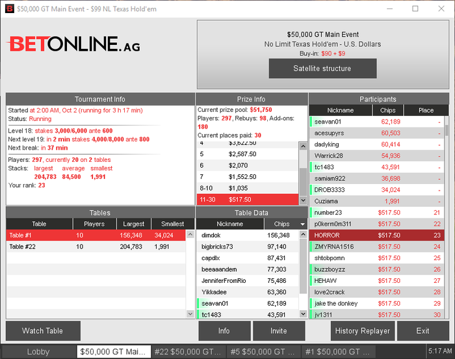
Task: Select Yikkadee in Table Data
Action: point(248,292)
